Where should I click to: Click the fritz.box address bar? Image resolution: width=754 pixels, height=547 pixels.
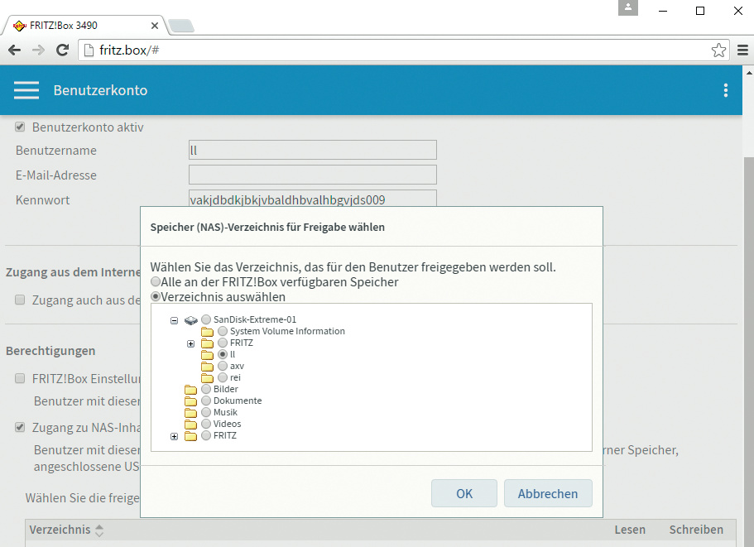(397, 50)
